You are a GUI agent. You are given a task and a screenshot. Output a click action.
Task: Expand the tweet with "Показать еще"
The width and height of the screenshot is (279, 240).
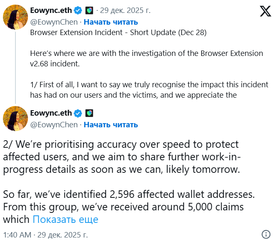[x=65, y=219]
